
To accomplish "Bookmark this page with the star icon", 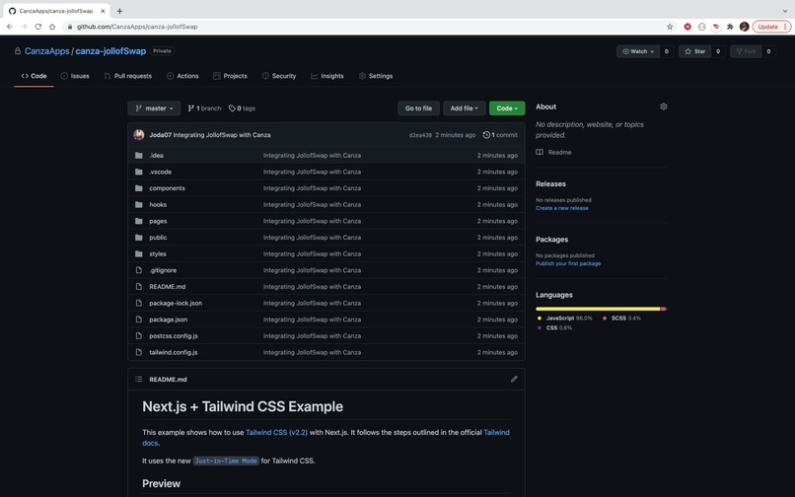I will click(670, 27).
